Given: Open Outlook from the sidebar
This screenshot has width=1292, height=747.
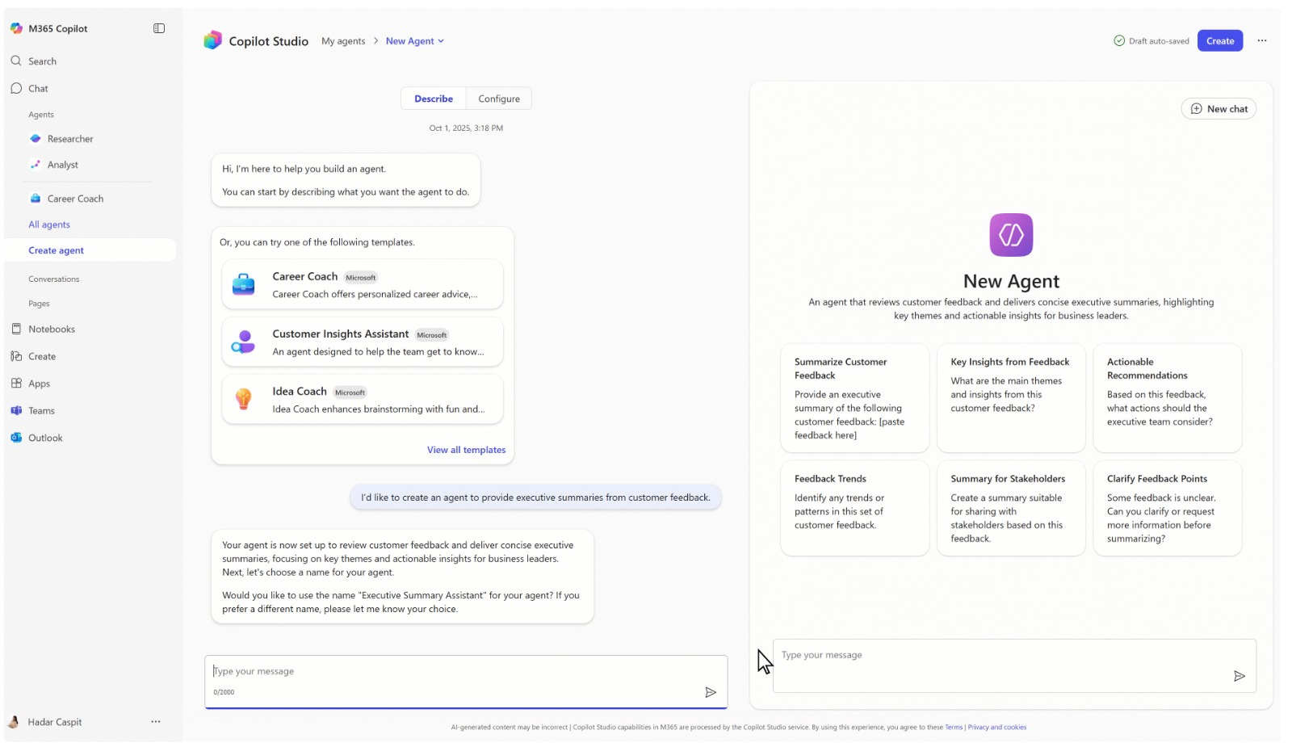Looking at the screenshot, I should tap(44, 437).
